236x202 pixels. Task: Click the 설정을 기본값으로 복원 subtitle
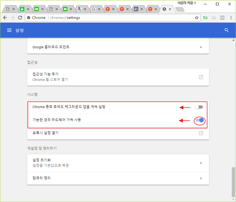pyautogui.click(x=51, y=165)
